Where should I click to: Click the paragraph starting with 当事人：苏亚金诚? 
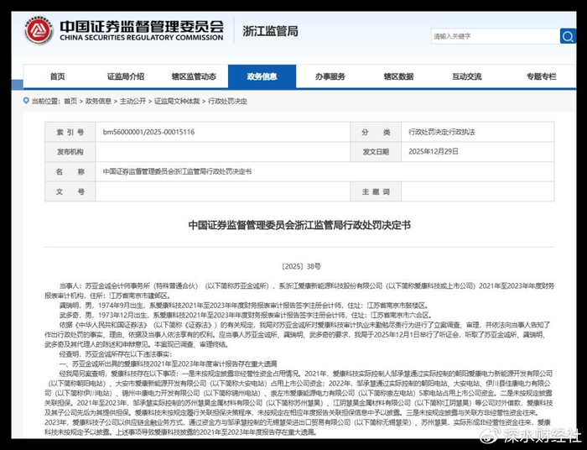299,290
